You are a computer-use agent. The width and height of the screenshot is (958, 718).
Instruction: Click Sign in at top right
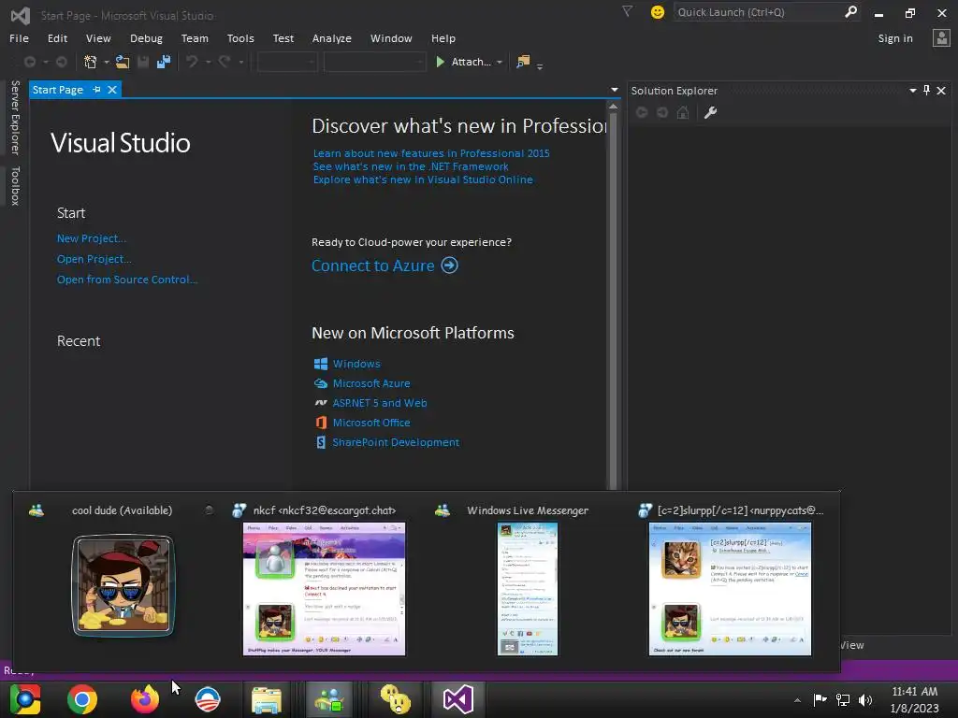pyautogui.click(x=895, y=38)
